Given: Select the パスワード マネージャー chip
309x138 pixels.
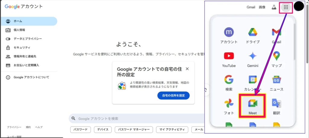Looking at the screenshot, I should pyautogui.click(x=133, y=130).
